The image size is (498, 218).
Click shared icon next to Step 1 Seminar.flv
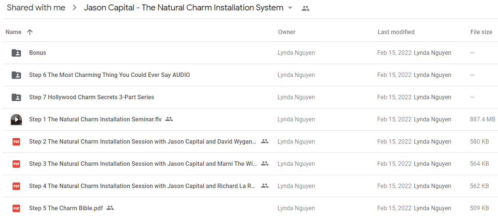tap(169, 119)
